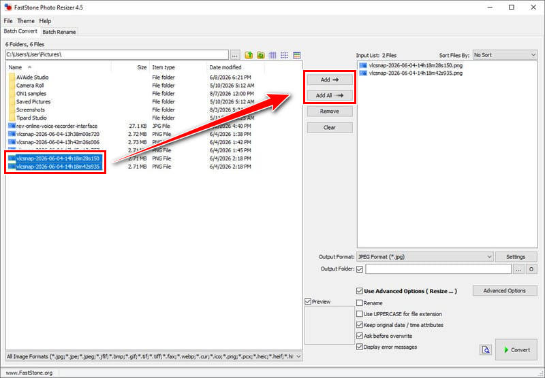The image size is (545, 378).
Task: Click the vlcsnap-2026-06-04-13h38m00s720 file icon
Action: pyautogui.click(x=12, y=133)
